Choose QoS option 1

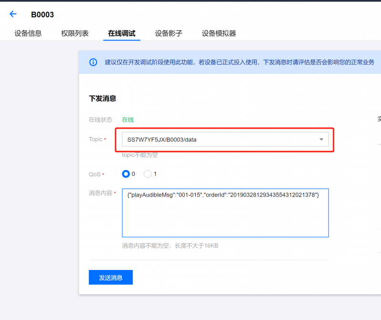coord(148,174)
